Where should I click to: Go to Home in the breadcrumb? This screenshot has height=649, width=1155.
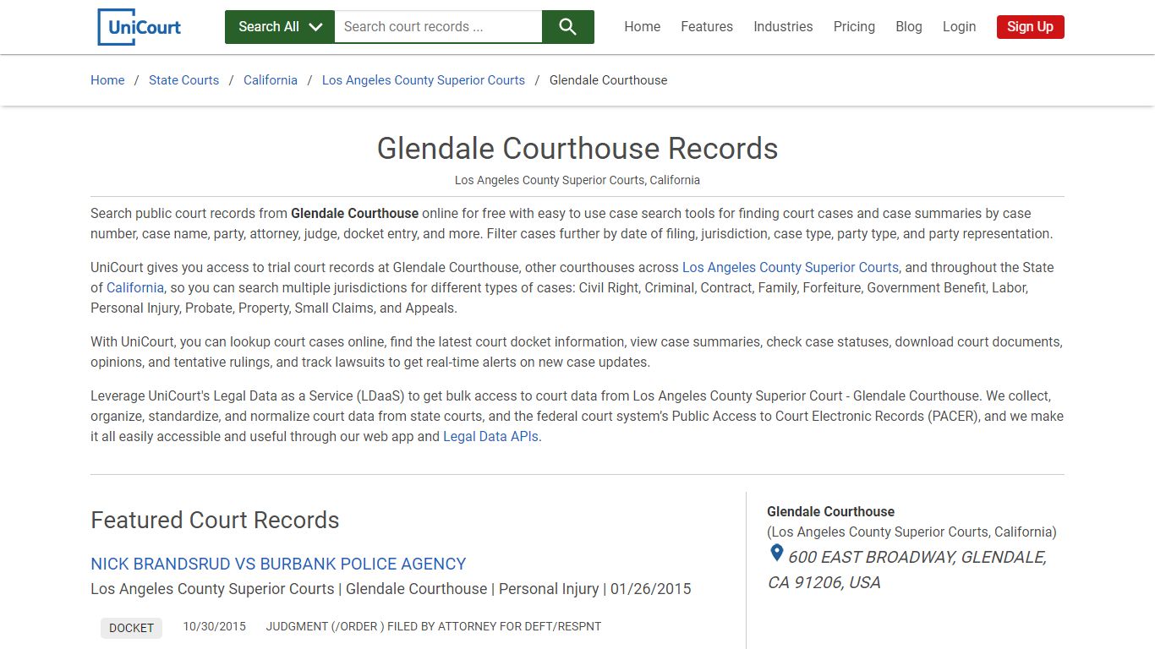tap(107, 80)
